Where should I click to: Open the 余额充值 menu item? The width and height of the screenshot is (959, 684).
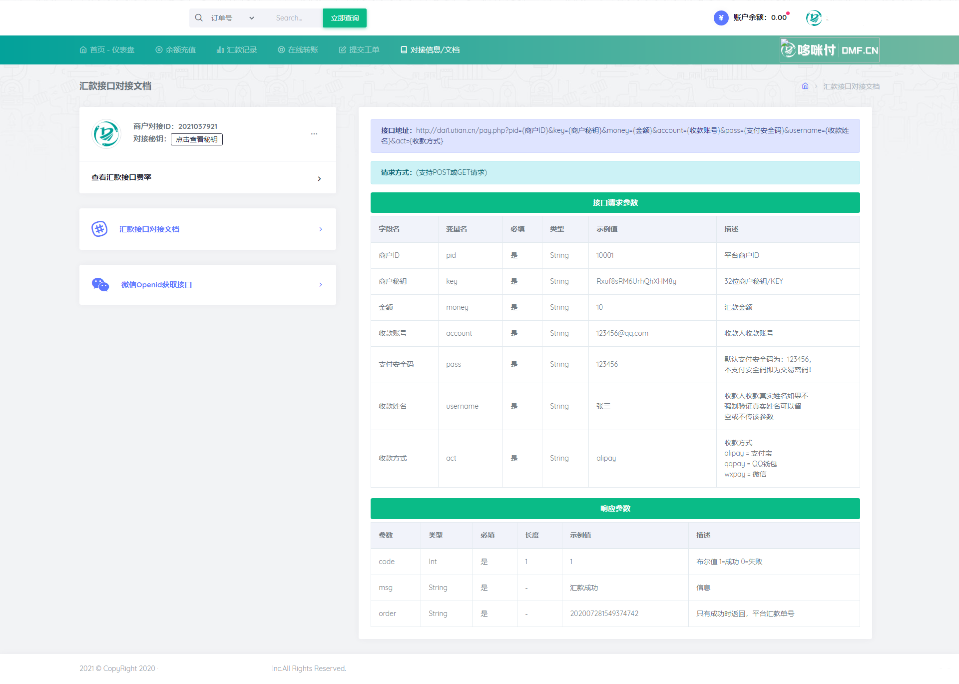tap(176, 50)
